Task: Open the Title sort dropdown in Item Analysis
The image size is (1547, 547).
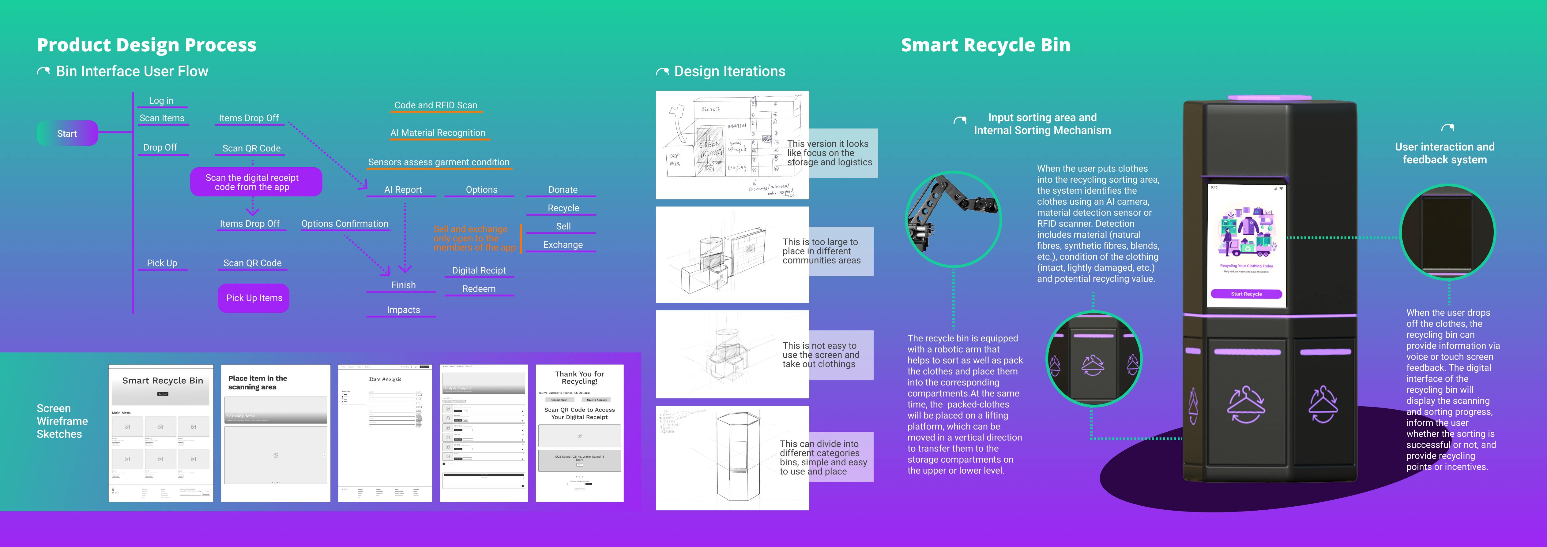Action: tap(371, 392)
